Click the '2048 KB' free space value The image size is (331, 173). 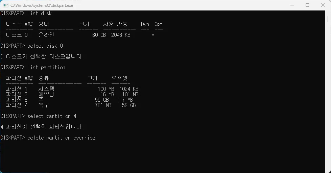pyautogui.click(x=121, y=35)
